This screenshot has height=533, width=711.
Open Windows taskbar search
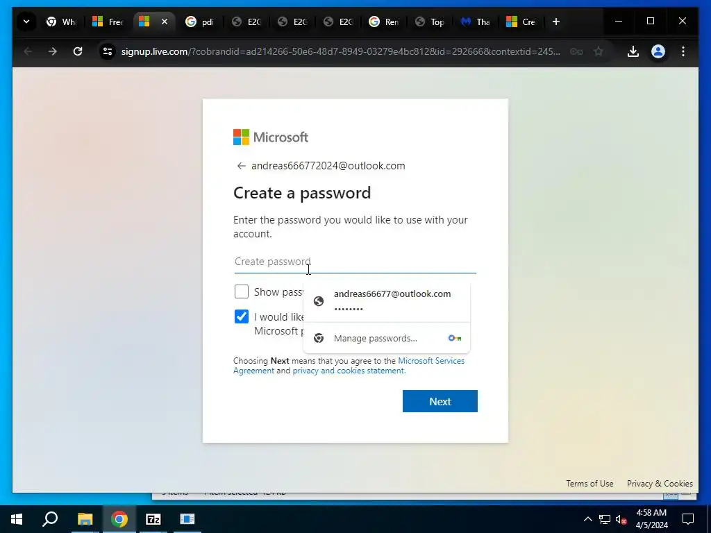tap(50, 519)
